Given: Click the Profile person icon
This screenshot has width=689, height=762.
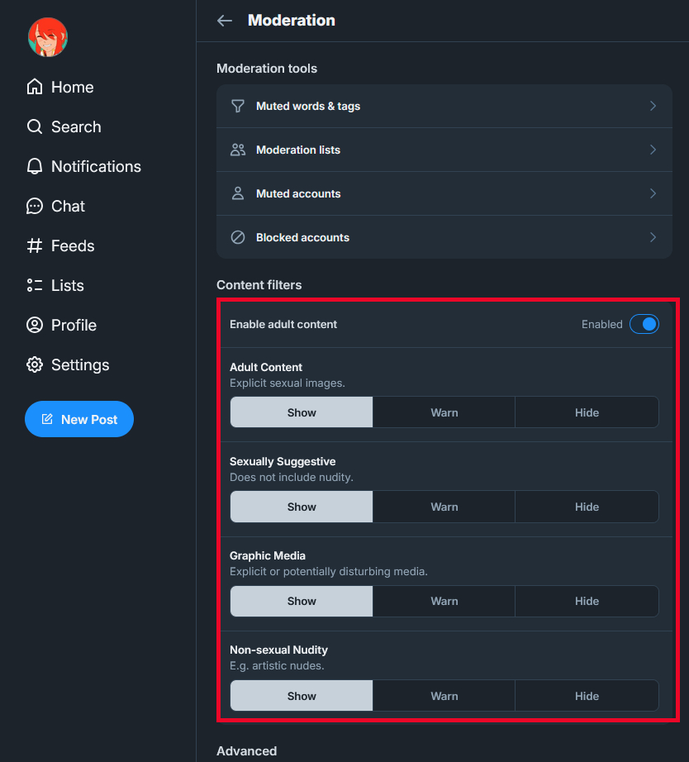Looking at the screenshot, I should pos(35,325).
